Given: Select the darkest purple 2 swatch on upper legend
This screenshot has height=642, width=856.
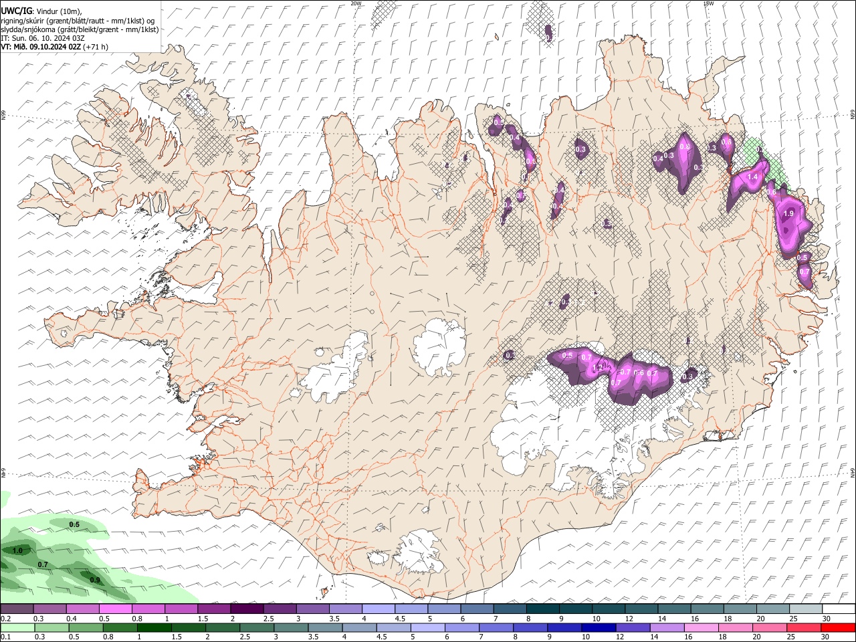Looking at the screenshot, I should (247, 609).
